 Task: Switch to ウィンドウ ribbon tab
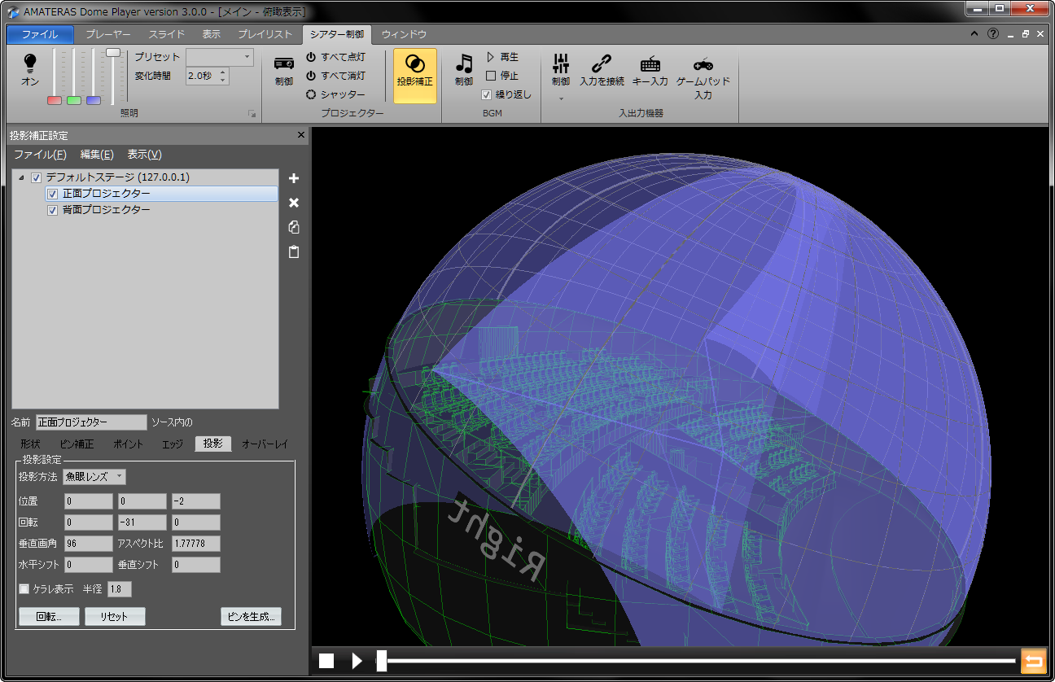click(x=404, y=34)
